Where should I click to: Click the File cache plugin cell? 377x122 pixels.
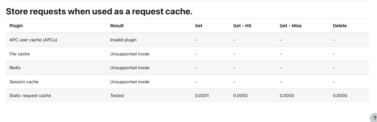(20, 54)
